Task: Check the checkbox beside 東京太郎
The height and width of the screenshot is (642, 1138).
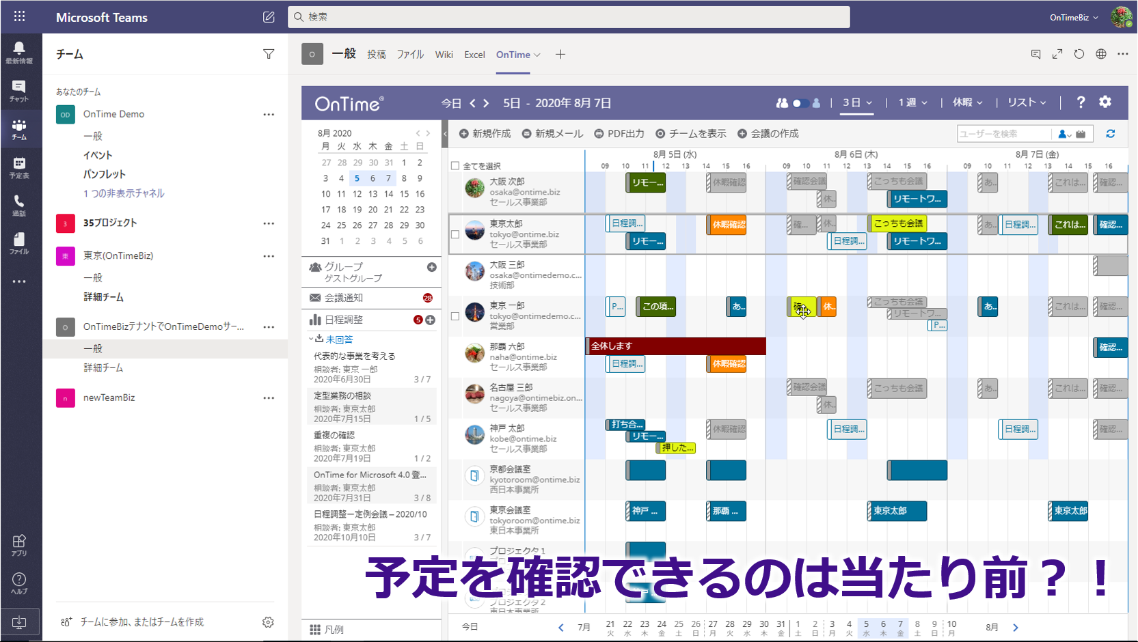Action: point(455,234)
